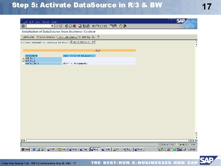The width and height of the screenshot is (221, 166).
Task: Click the green Back arrow icon
Action: coord(67,26)
